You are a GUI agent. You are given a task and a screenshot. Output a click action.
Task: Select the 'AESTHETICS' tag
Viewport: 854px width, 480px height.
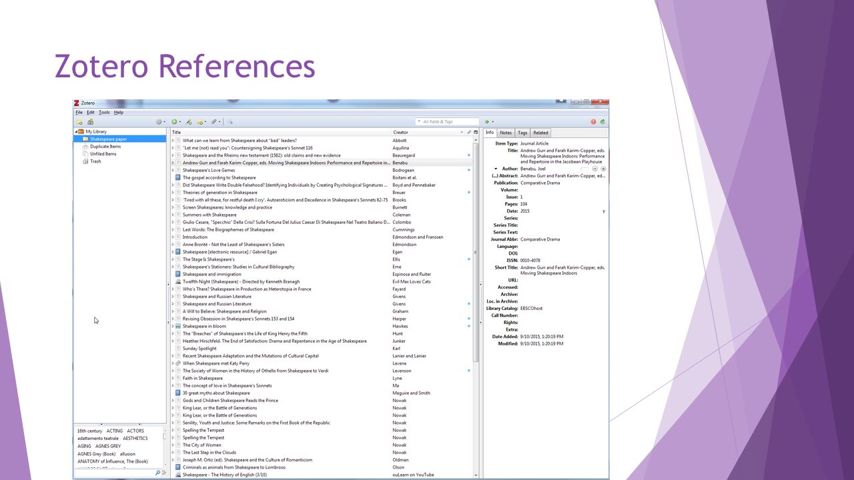click(x=135, y=439)
